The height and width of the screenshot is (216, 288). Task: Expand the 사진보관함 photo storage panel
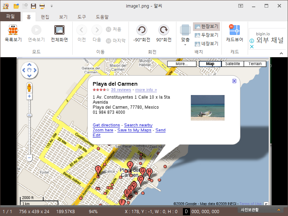(x=278, y=210)
